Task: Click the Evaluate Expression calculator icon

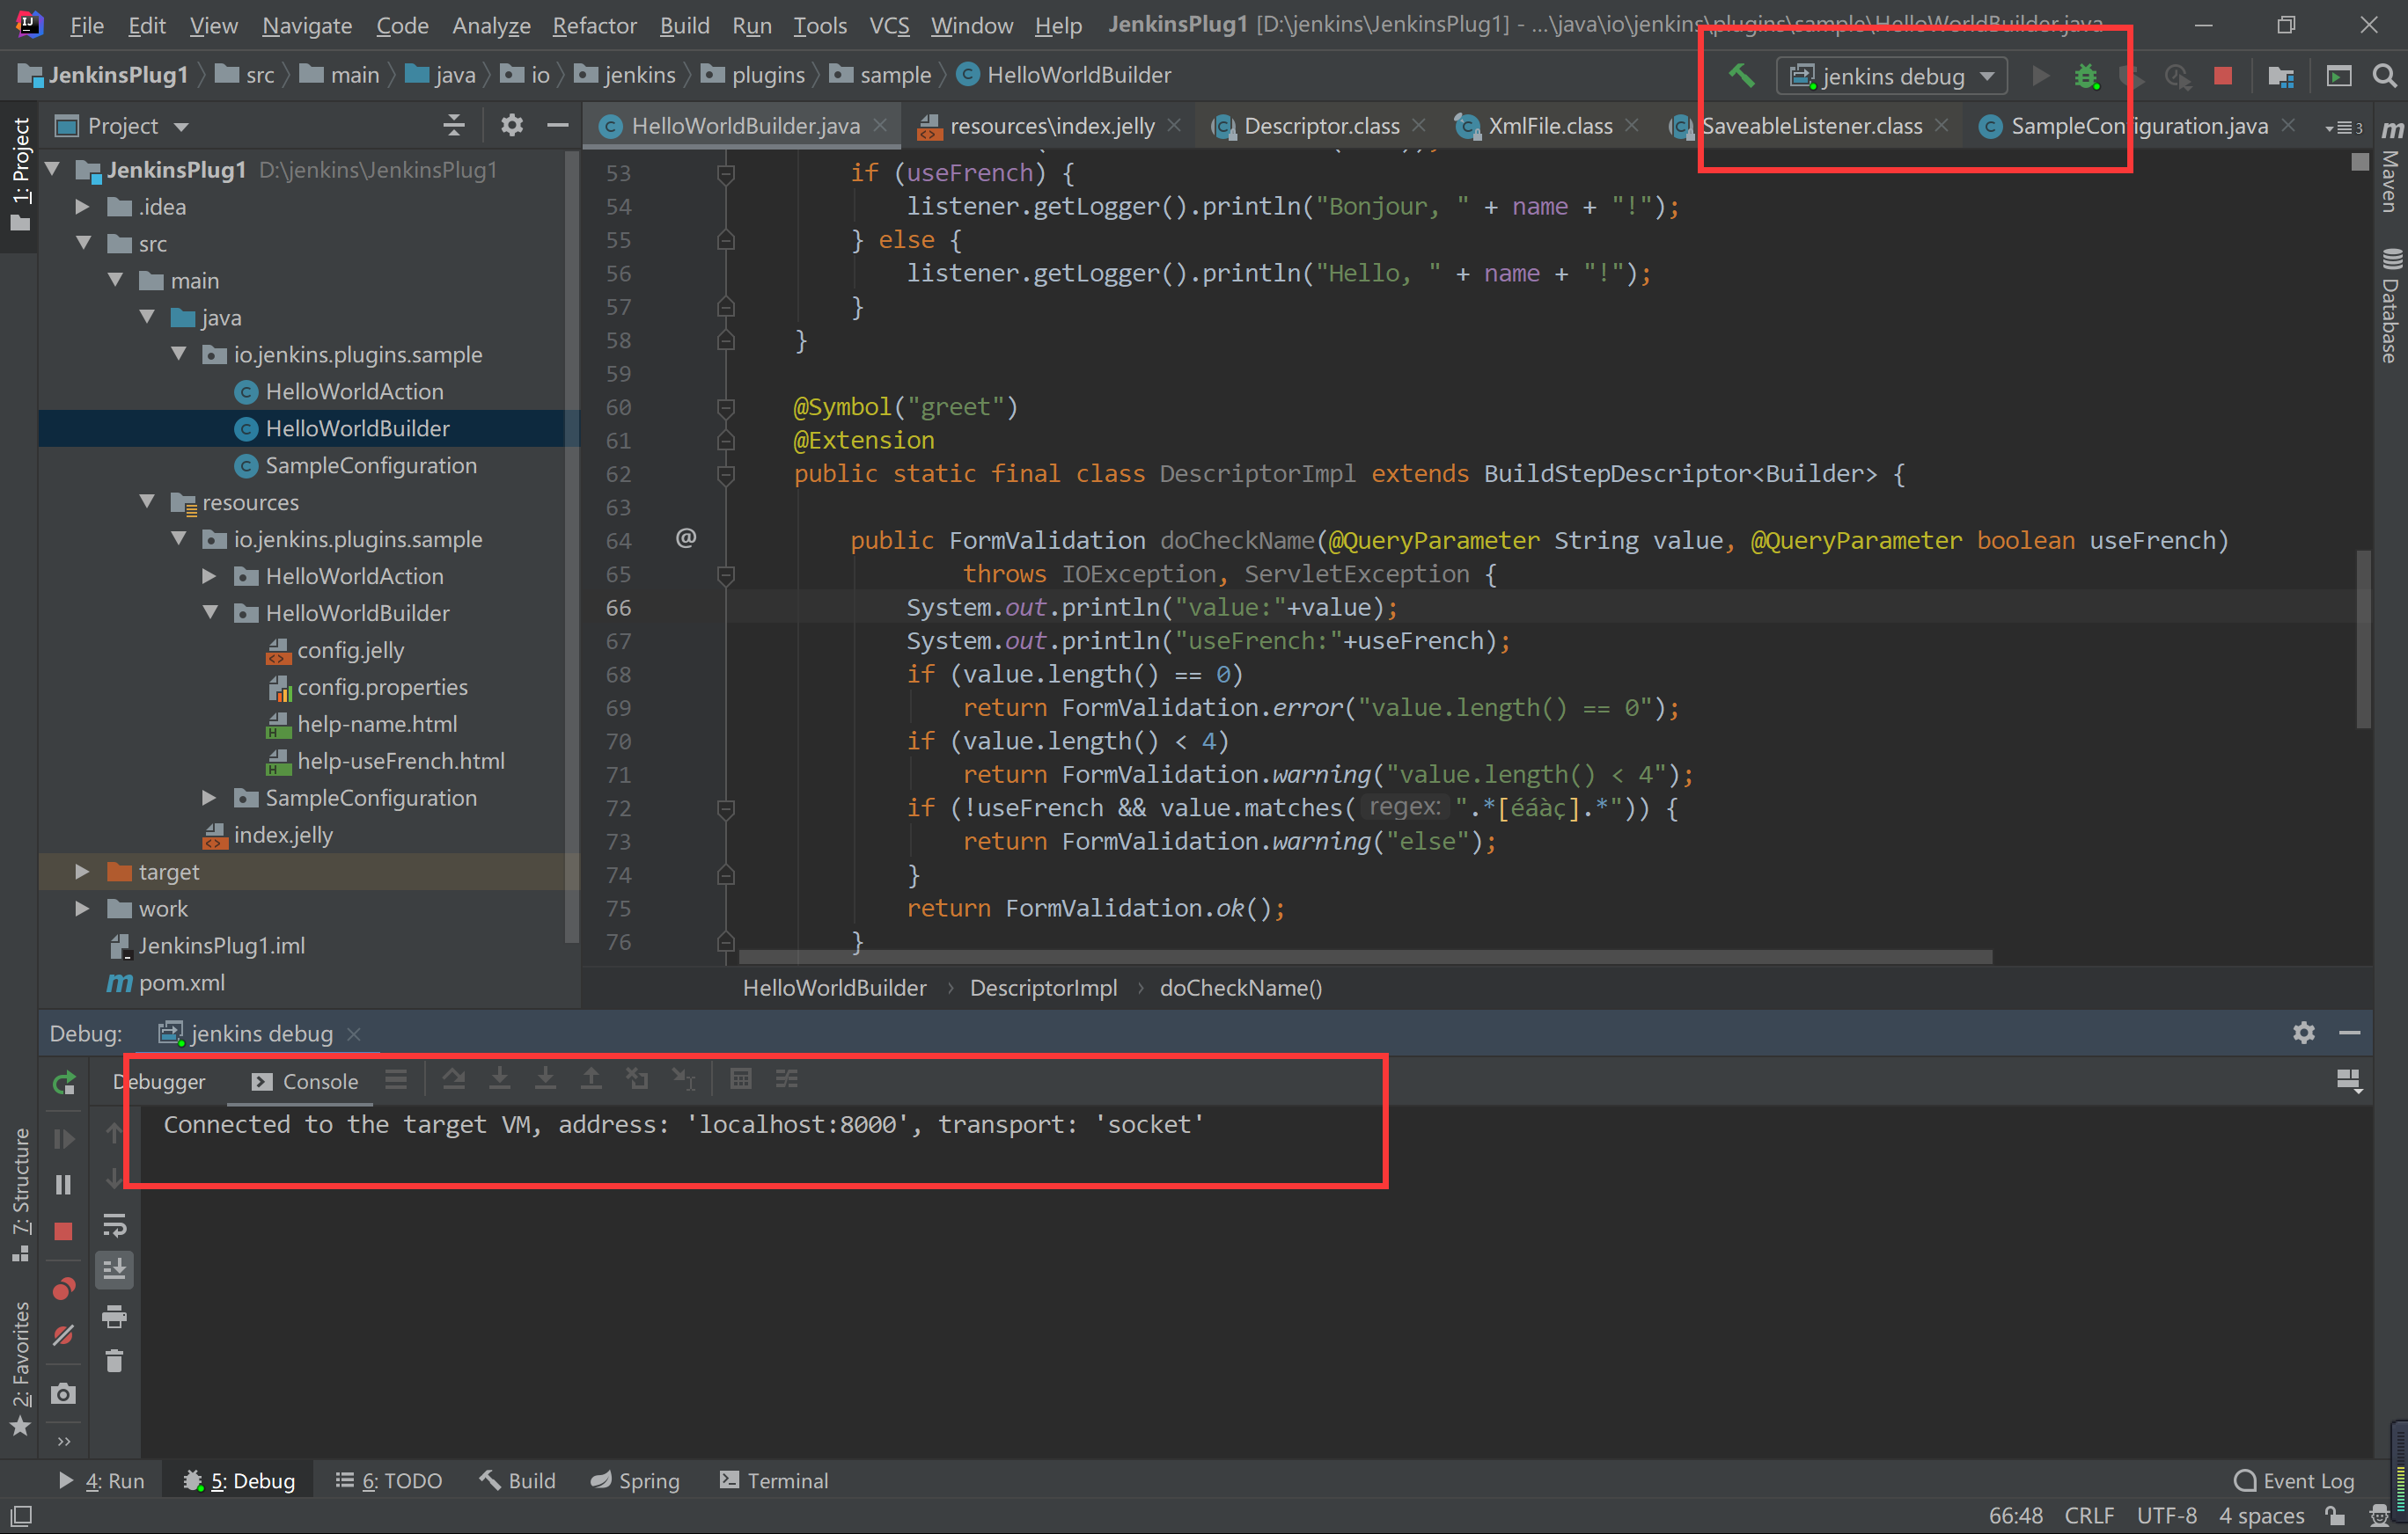Action: 740,1079
